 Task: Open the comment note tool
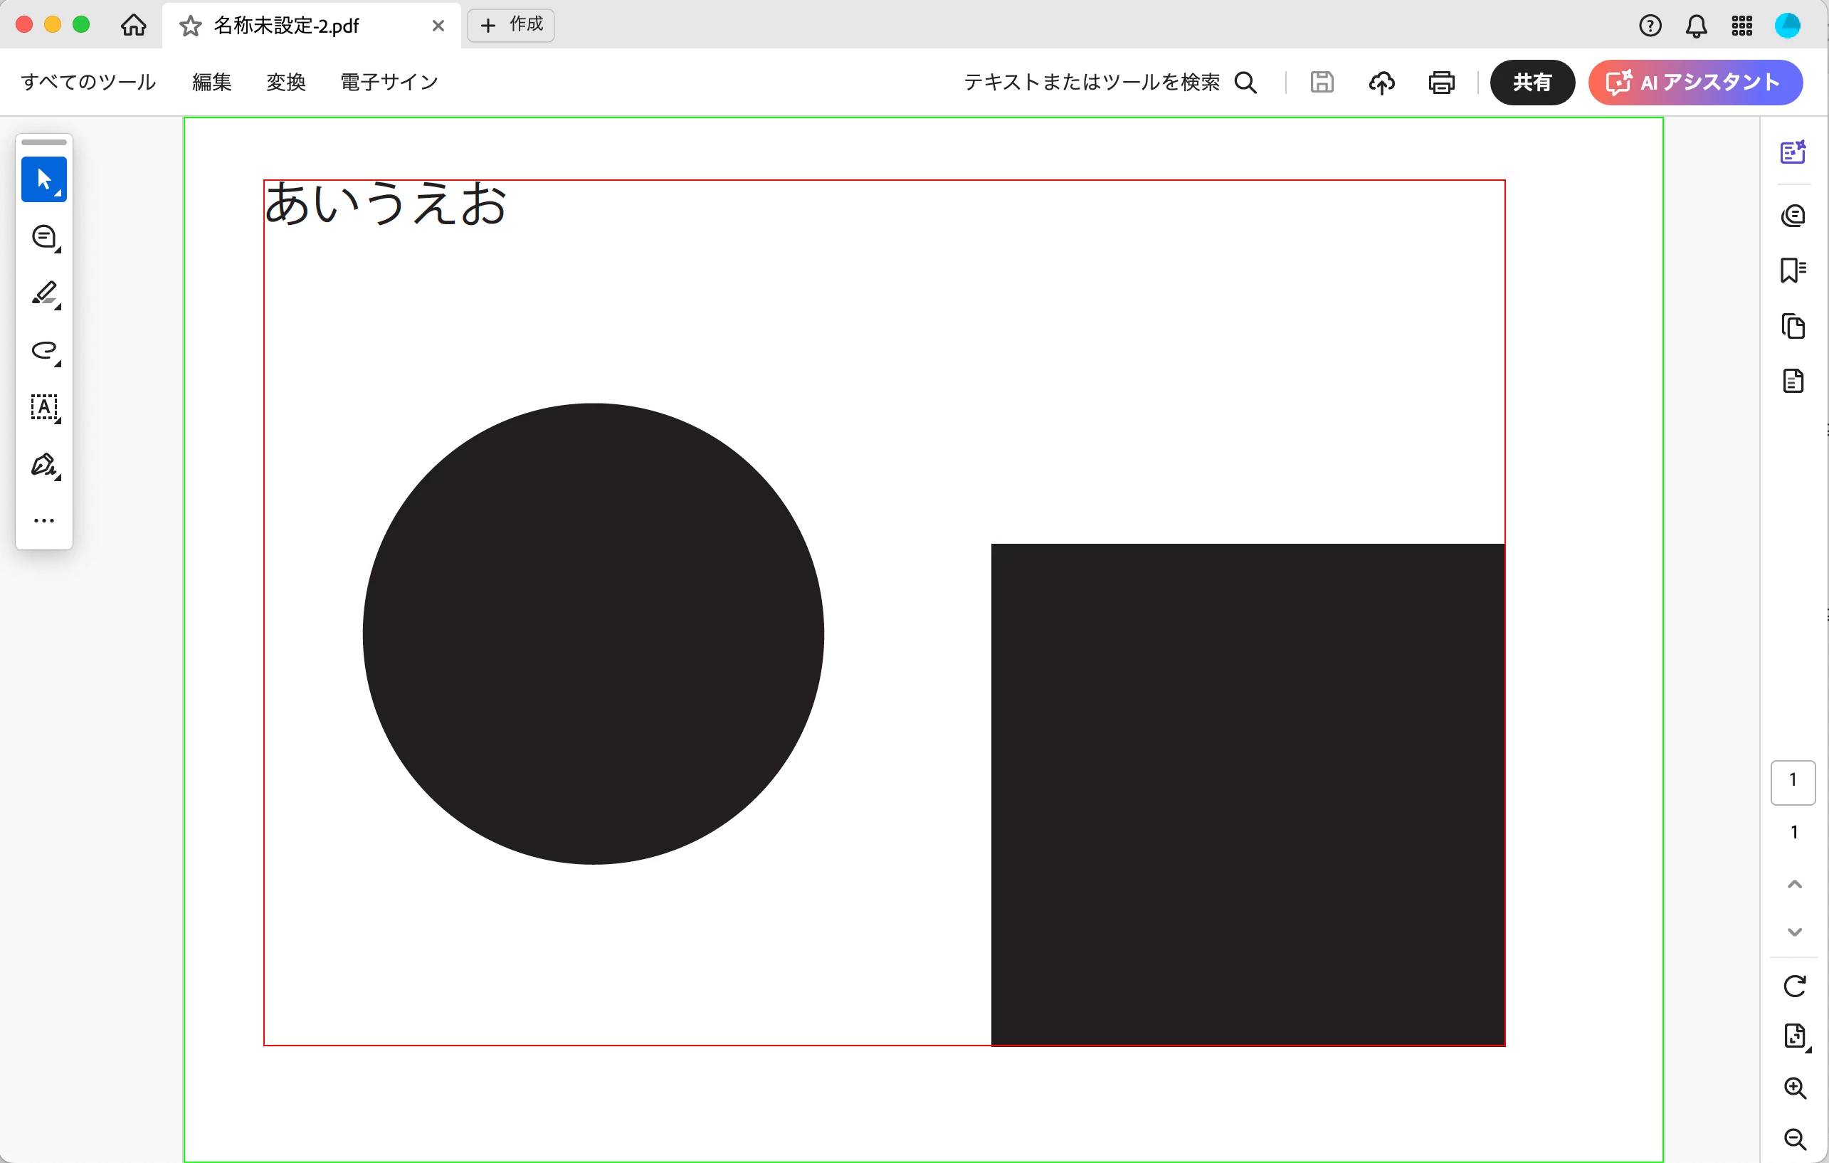[44, 237]
